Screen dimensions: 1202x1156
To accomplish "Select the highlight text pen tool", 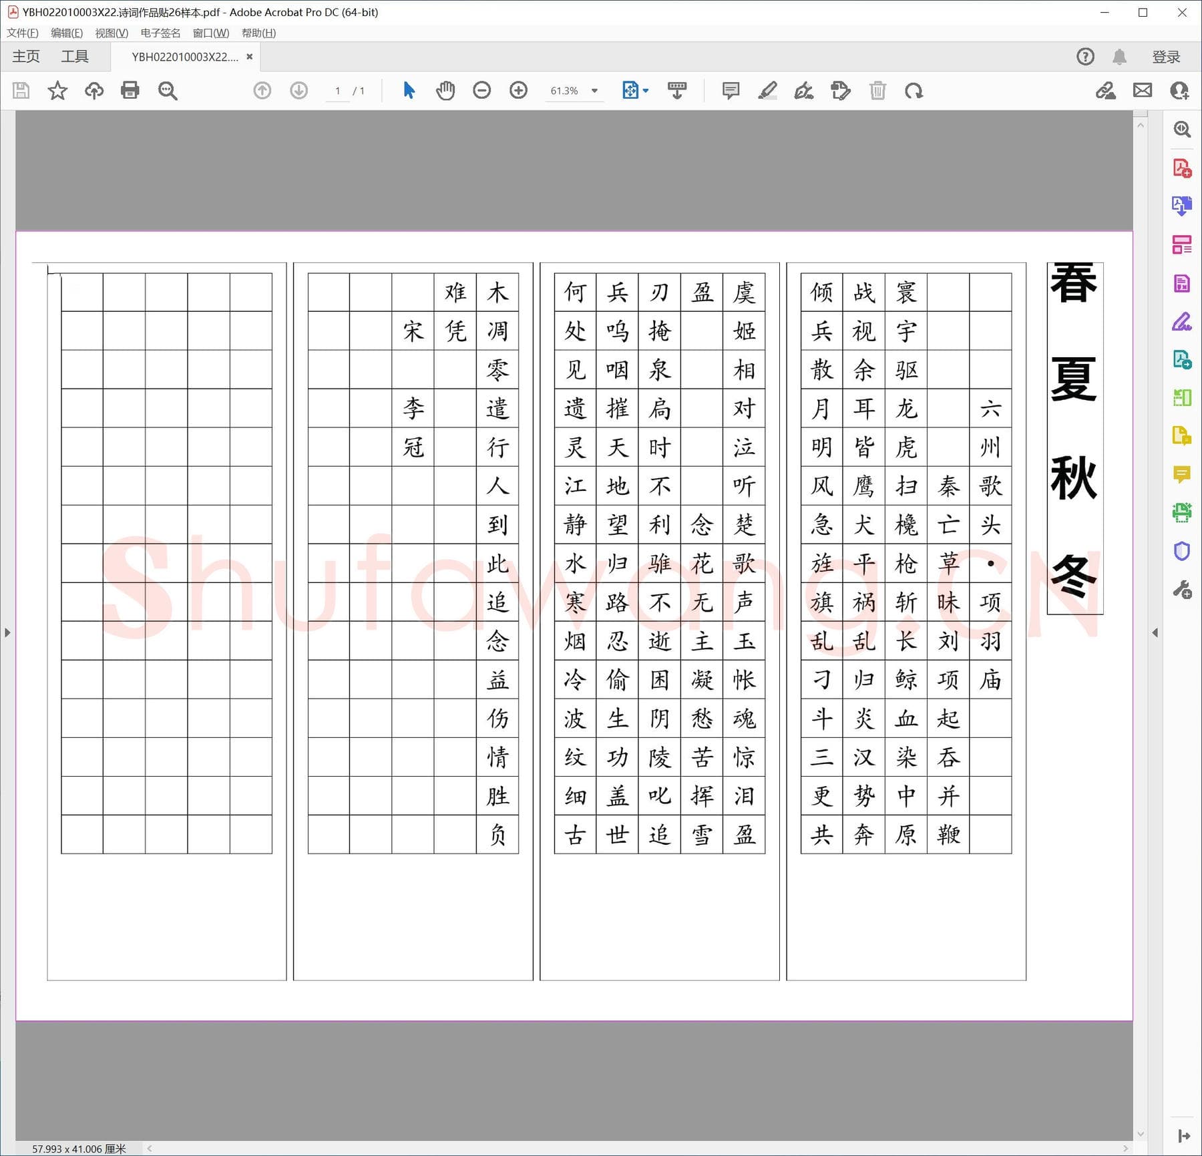I will point(768,90).
